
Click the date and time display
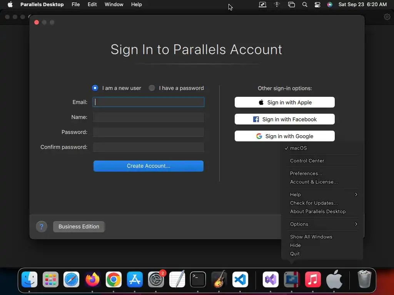point(362,5)
